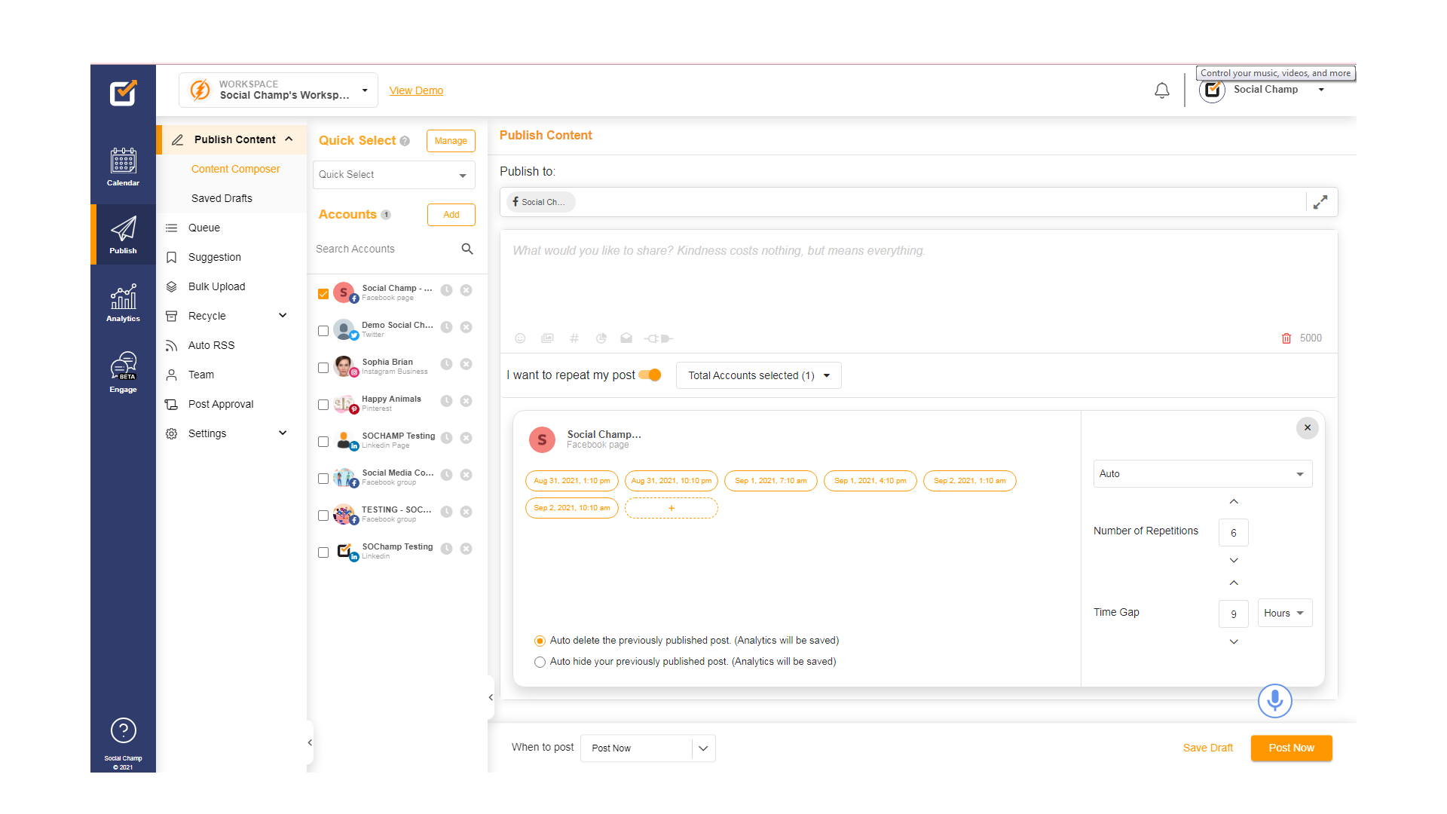This screenshot has height=814, width=1447.
Task: Open the Hours time gap unit dropdown
Action: [1284, 613]
